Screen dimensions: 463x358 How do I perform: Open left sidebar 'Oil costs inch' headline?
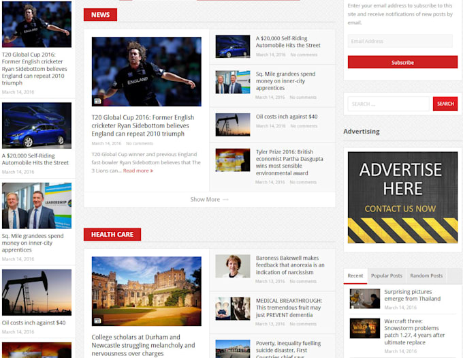click(33, 323)
